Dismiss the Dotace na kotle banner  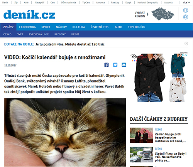click(x=186, y=44)
